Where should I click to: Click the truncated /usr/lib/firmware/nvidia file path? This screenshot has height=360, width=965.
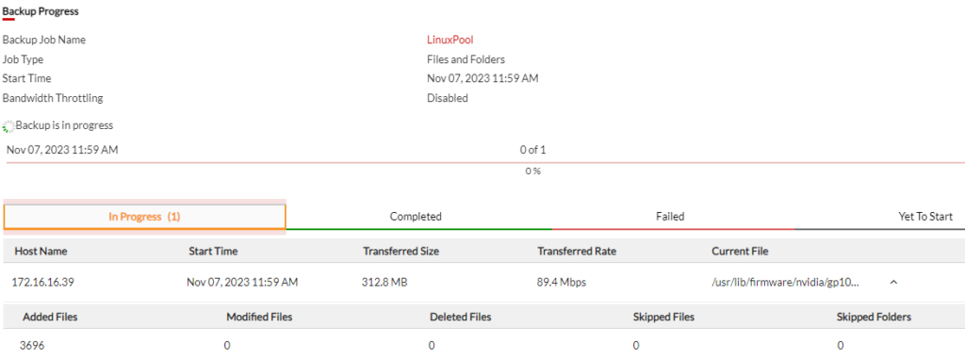tap(785, 283)
